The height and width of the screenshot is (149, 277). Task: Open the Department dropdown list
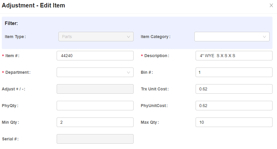pyautogui.click(x=95, y=73)
